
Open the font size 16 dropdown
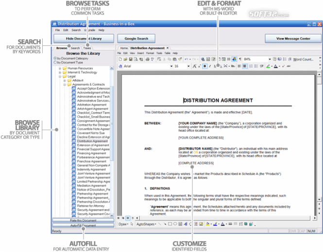[188, 66]
